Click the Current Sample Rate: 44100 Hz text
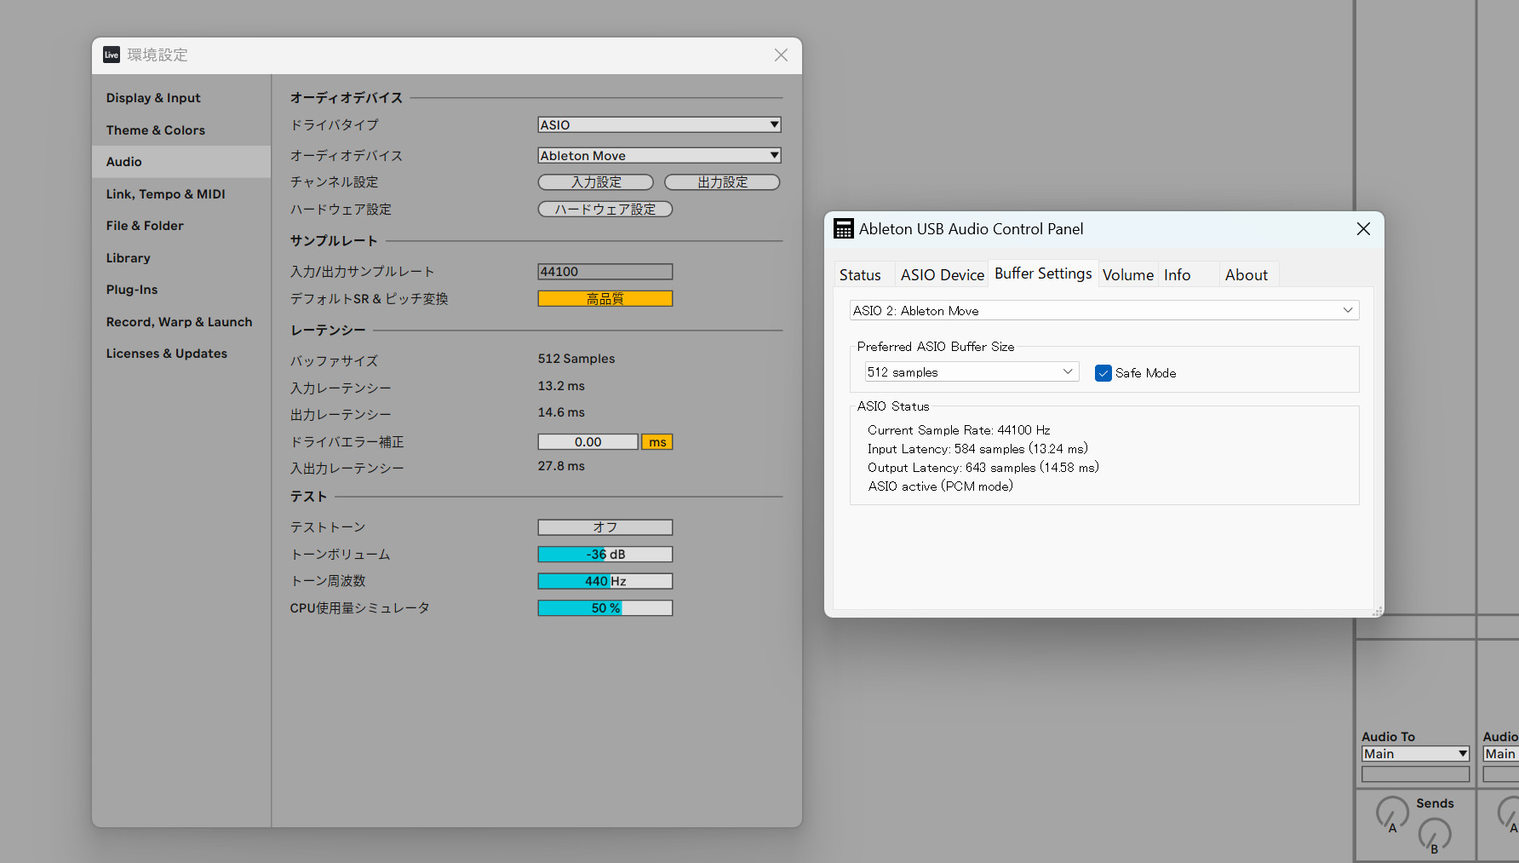This screenshot has width=1519, height=863. tap(959, 430)
